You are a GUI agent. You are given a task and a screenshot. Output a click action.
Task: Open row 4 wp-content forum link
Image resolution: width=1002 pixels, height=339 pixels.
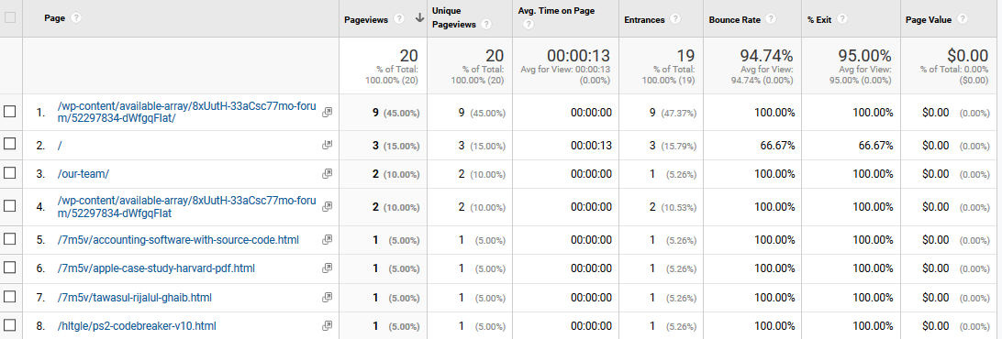186,207
